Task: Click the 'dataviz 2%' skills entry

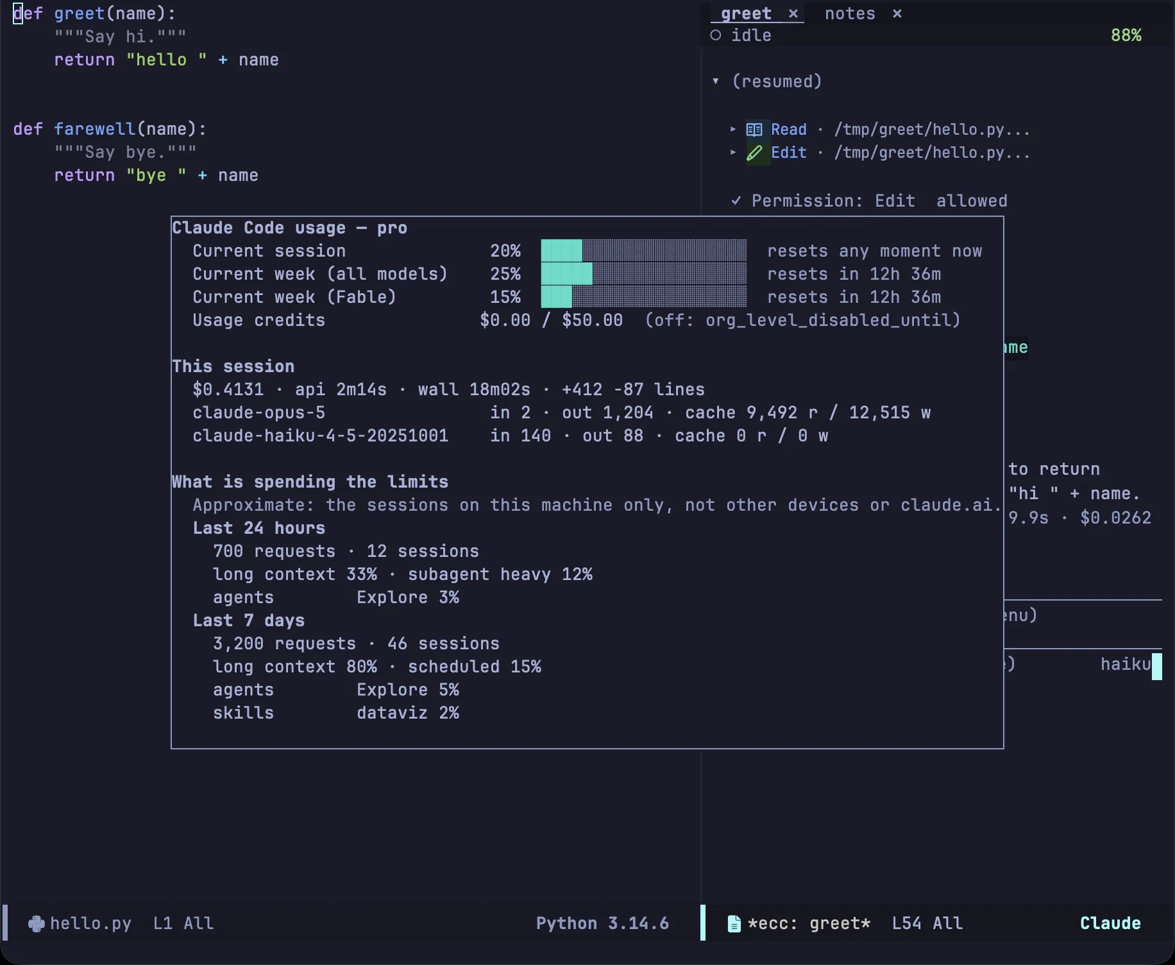Action: (x=407, y=713)
